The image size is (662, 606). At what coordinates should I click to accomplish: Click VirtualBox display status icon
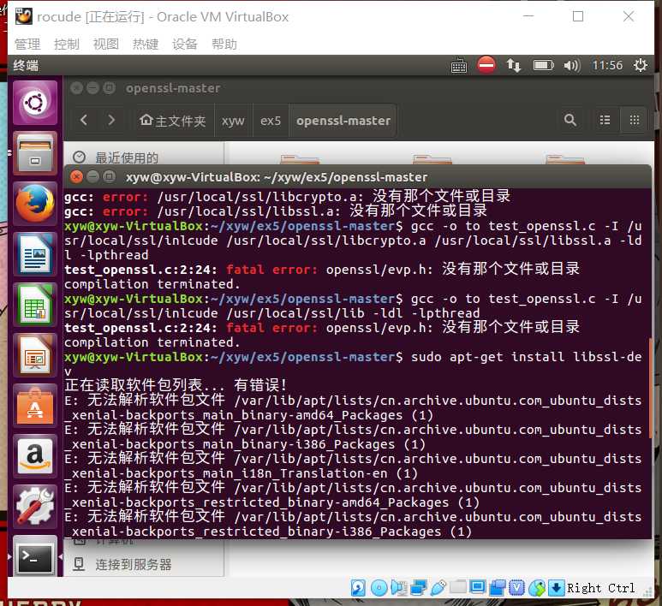point(478,587)
